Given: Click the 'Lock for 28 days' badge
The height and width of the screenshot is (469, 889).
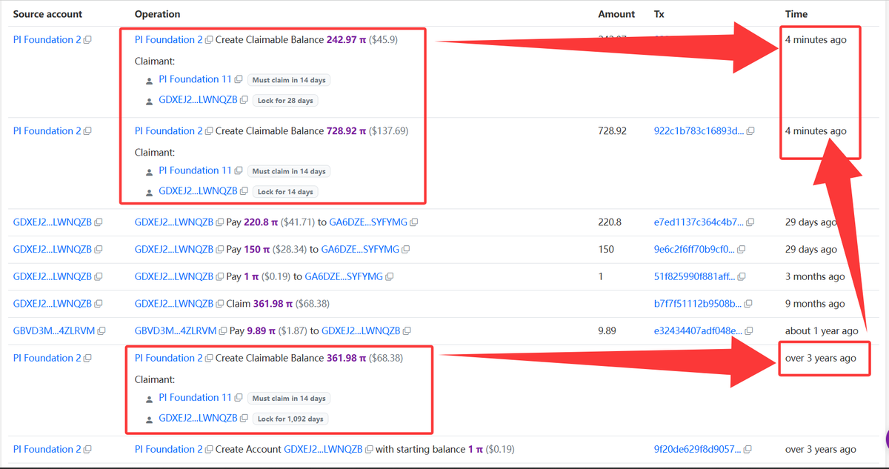Looking at the screenshot, I should [x=285, y=100].
